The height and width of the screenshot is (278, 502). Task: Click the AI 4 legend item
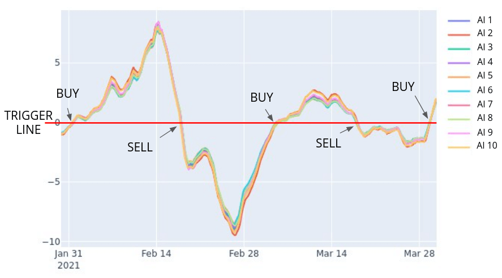[x=484, y=62]
